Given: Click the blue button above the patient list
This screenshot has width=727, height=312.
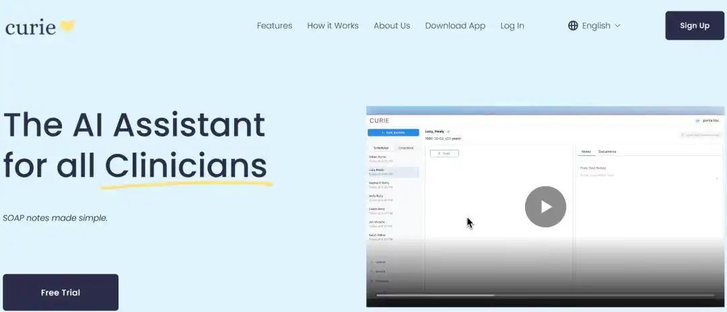Looking at the screenshot, I should (394, 133).
